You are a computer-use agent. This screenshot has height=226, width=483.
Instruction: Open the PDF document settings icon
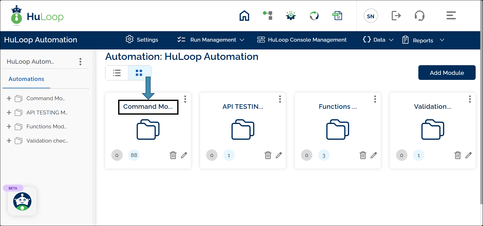[337, 16]
